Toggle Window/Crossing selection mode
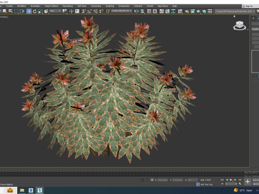 coord(22,11)
